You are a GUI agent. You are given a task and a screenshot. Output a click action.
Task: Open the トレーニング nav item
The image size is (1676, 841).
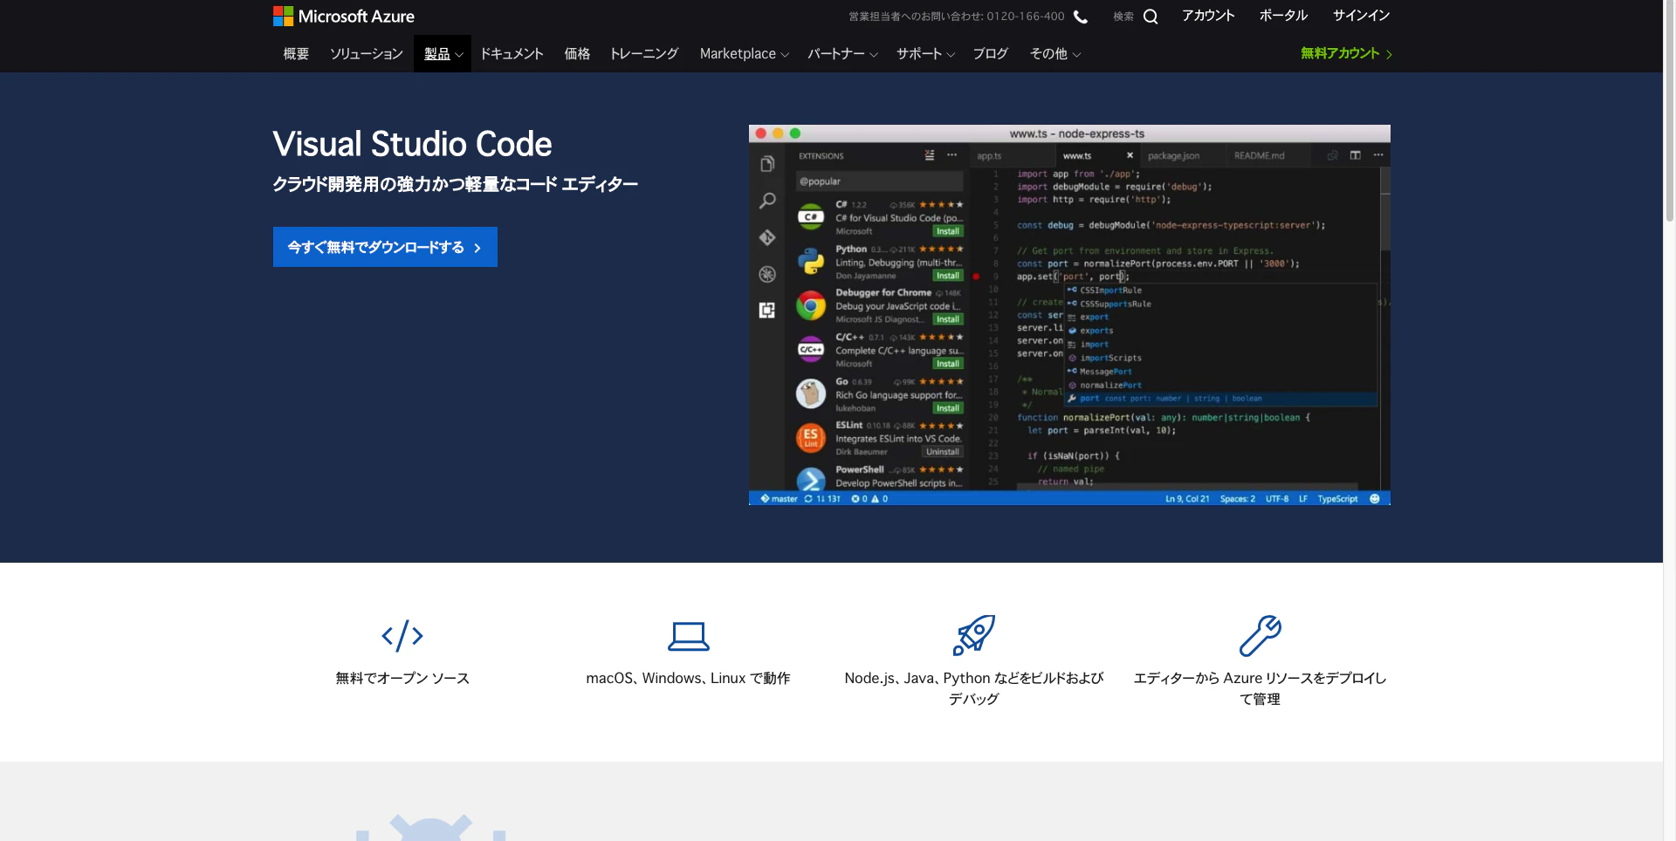tap(644, 54)
